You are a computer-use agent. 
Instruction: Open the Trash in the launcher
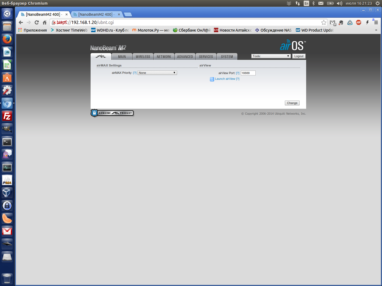pos(7,279)
